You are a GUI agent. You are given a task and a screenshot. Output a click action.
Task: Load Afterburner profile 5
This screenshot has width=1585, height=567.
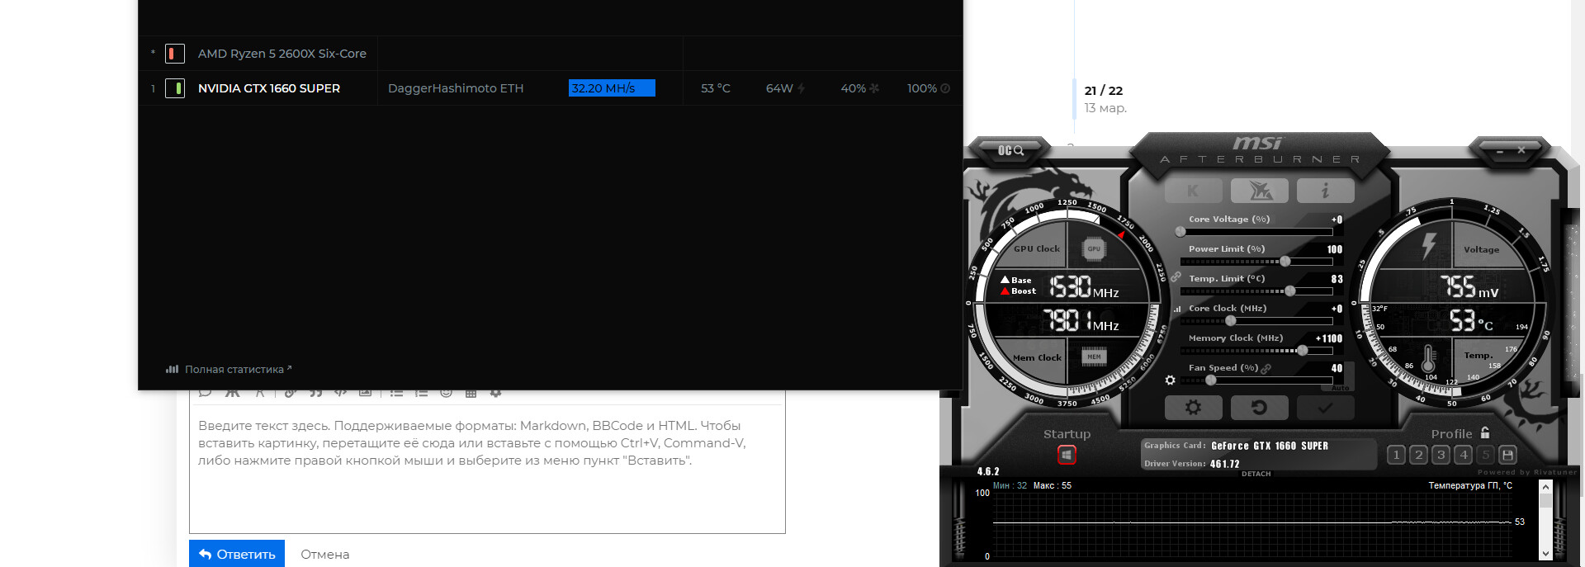click(1485, 455)
